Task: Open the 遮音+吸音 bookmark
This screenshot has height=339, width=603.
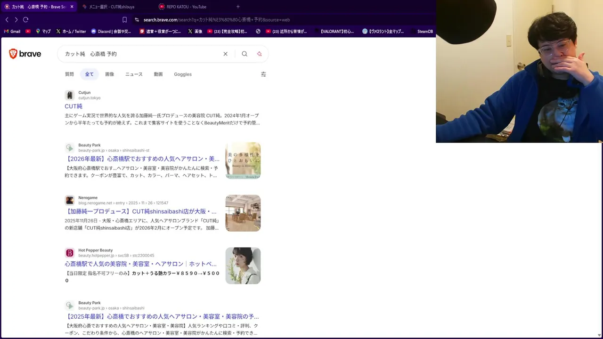Action: [x=160, y=32]
